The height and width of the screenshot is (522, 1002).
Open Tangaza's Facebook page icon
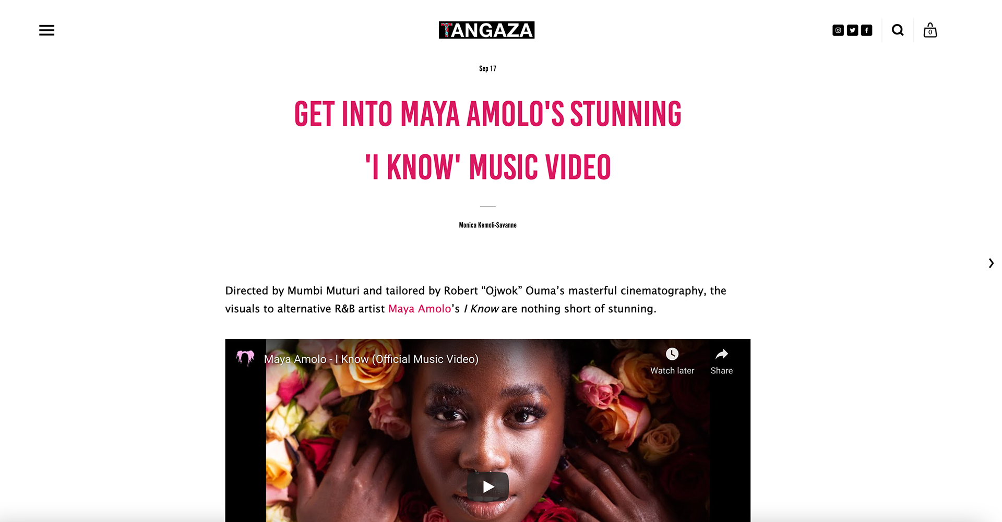coord(866,30)
